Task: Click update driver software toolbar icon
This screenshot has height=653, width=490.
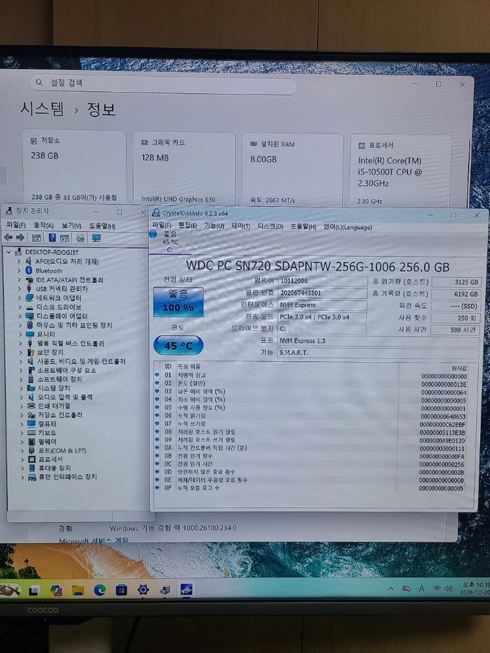Action: tap(80, 238)
